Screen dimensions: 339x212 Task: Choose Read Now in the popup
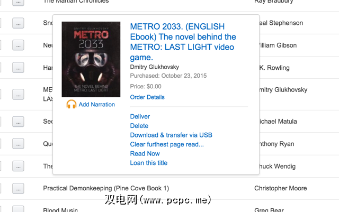[x=145, y=154]
